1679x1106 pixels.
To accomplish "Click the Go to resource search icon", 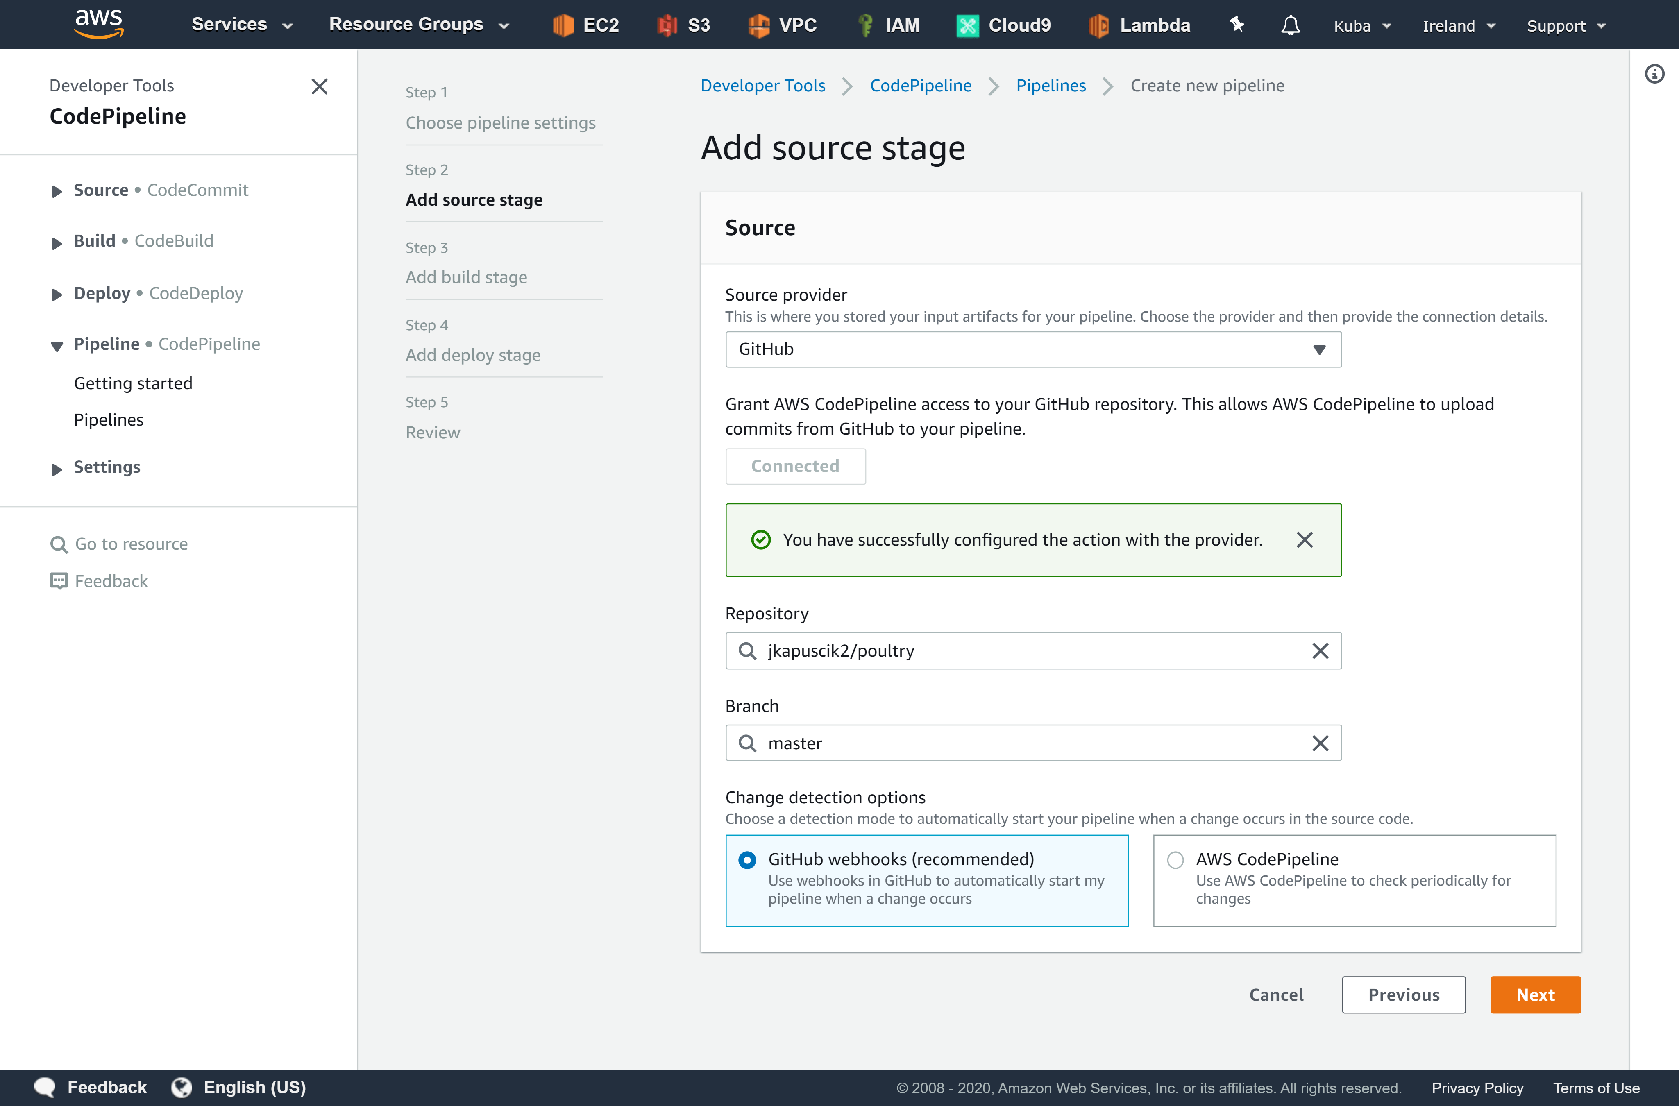I will [x=59, y=544].
